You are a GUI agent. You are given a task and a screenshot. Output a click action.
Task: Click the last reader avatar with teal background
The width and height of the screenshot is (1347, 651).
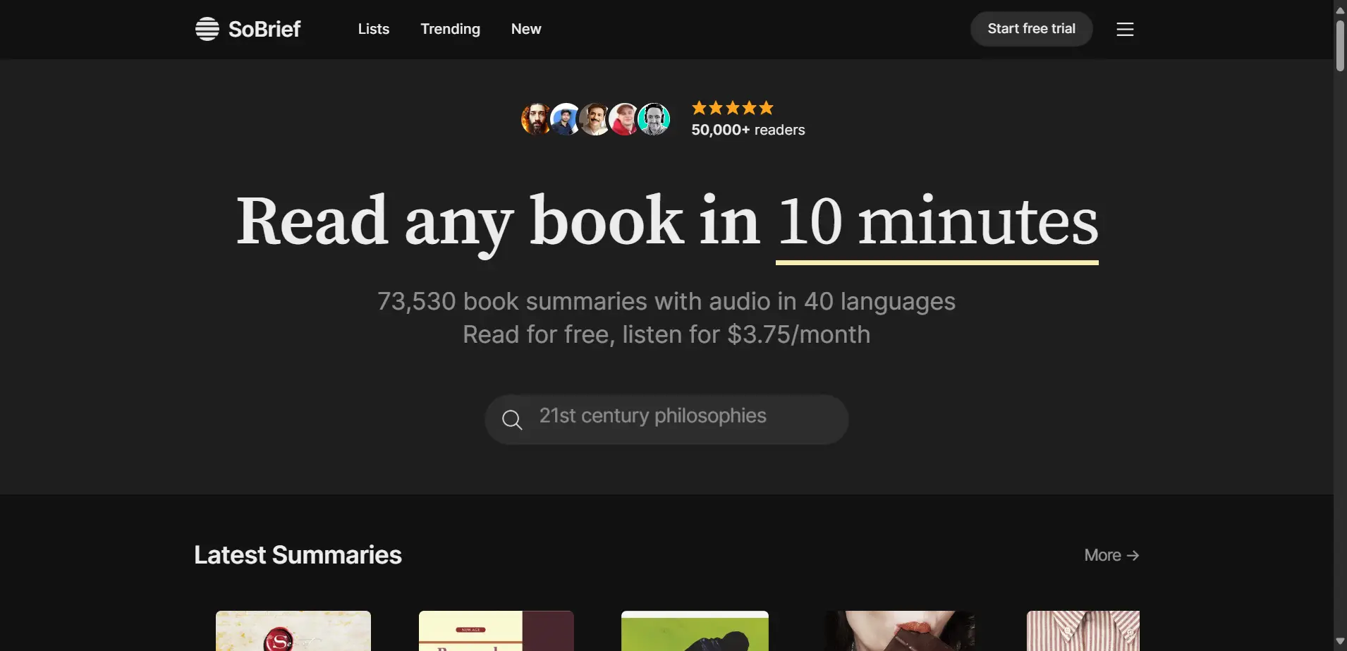[654, 118]
